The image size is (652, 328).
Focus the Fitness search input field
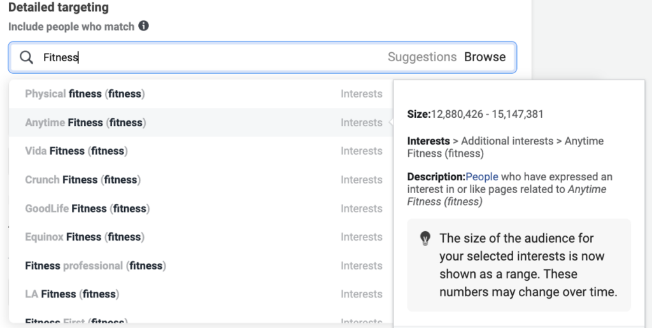click(x=262, y=57)
